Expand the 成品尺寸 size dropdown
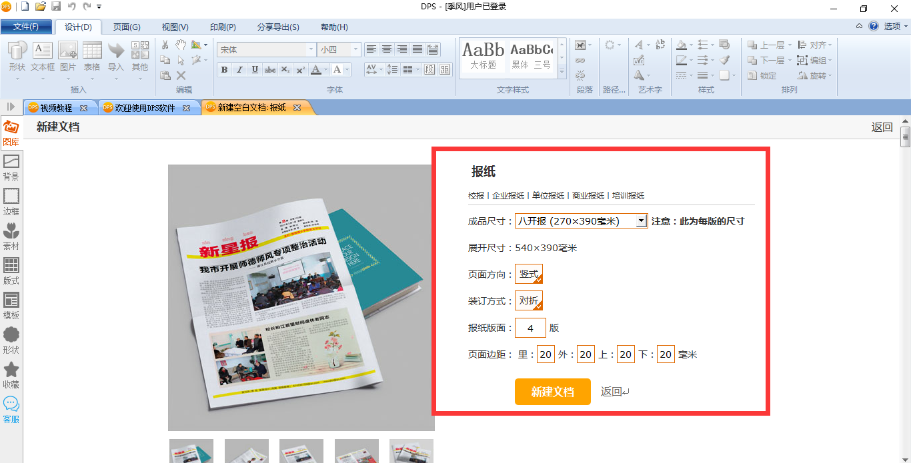This screenshot has width=911, height=463. [x=641, y=221]
